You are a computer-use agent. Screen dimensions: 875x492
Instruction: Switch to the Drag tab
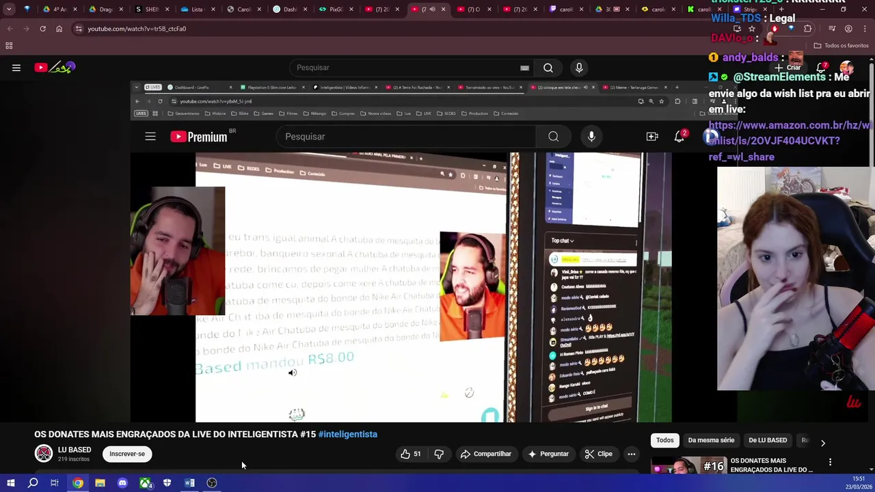[106, 10]
